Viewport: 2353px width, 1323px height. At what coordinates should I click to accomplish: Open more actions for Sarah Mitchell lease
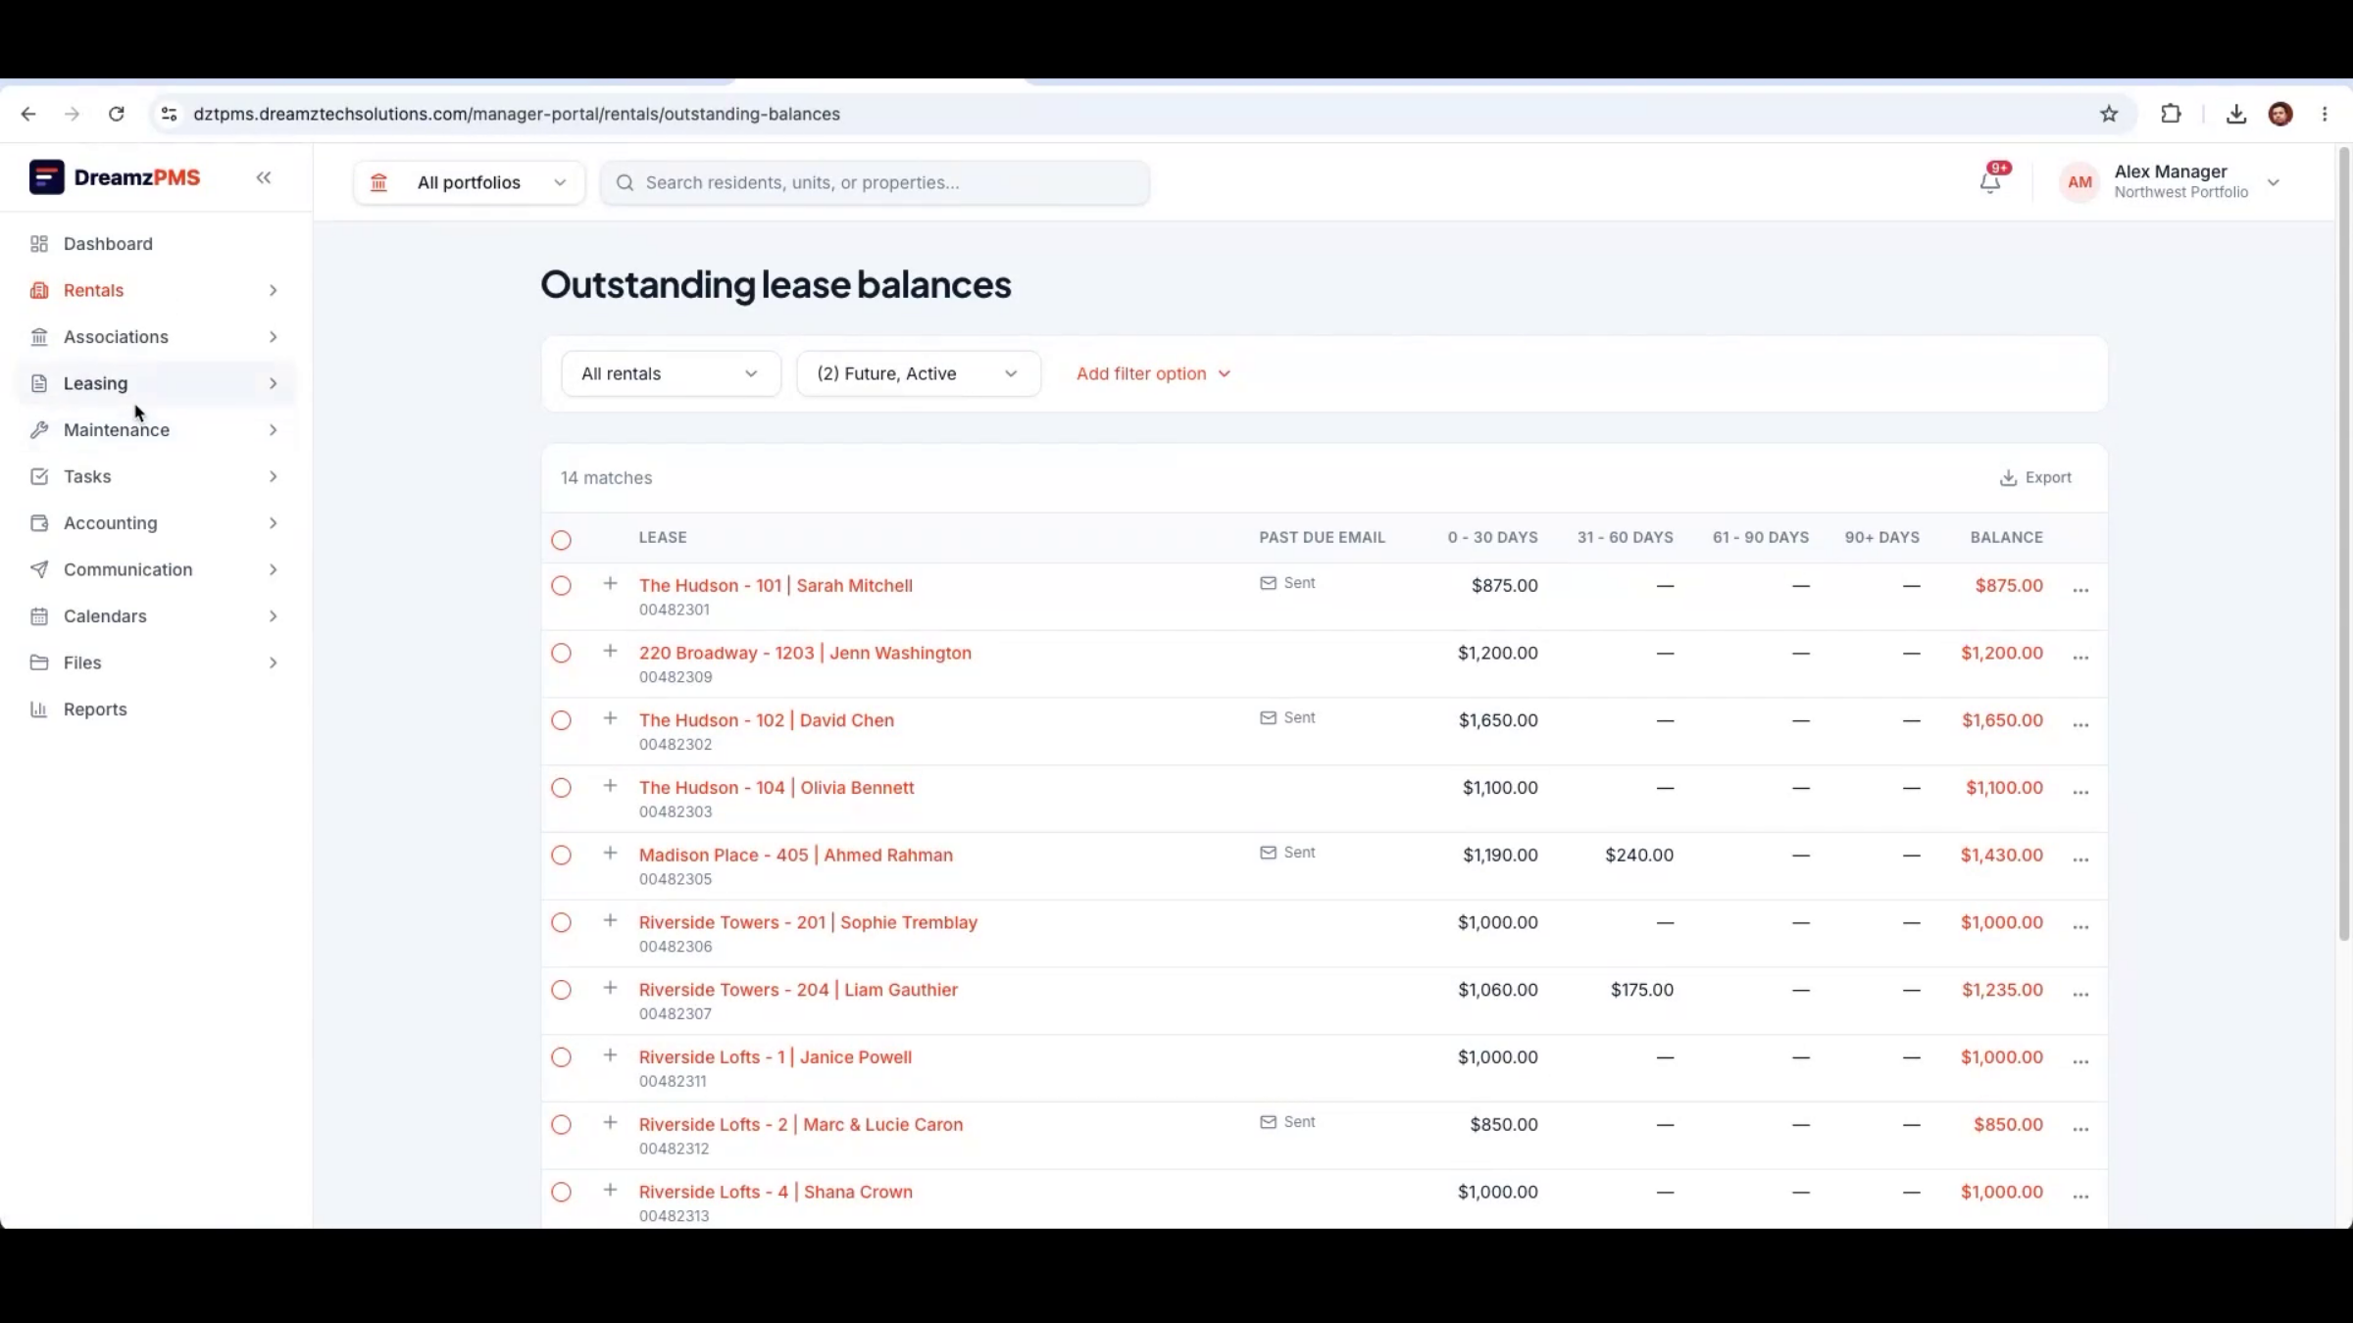coord(2080,589)
